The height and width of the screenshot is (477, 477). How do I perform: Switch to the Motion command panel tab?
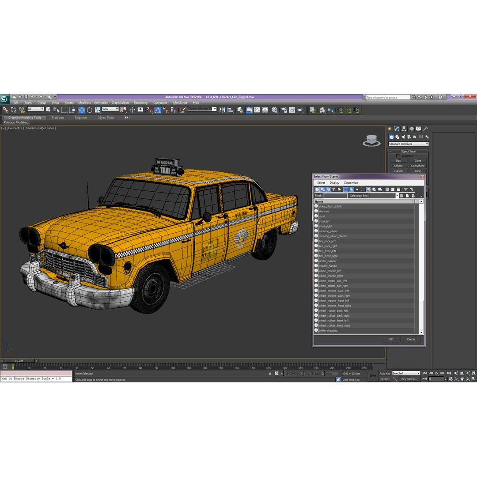(411, 129)
